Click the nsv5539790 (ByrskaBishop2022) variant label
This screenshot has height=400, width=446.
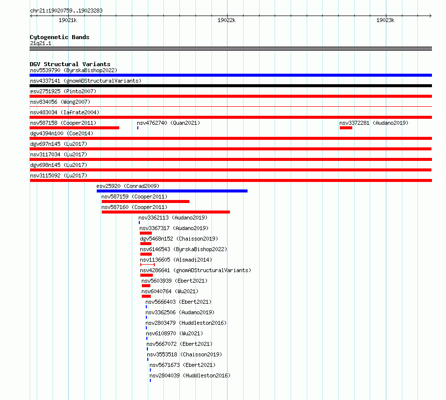(x=74, y=70)
